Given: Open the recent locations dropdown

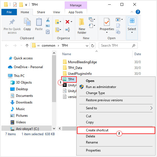Looking at the screenshot, I should [x=21, y=46].
